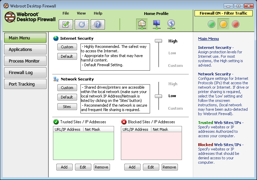
Task: Click the Webroot brick logo icon
Action: coord(10,17)
